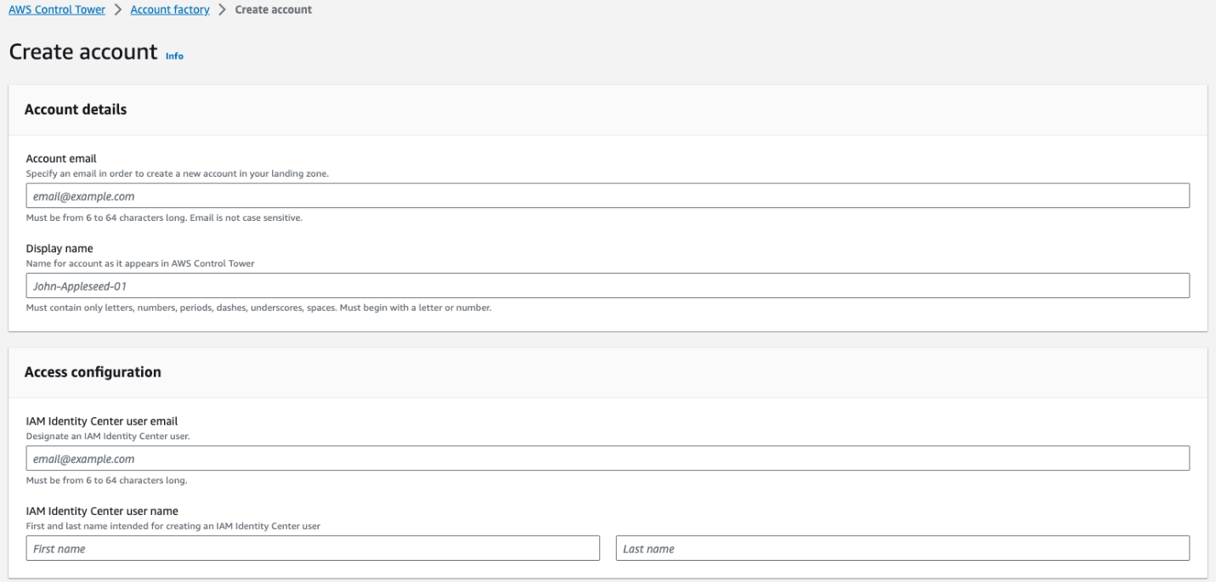Click the Account email field label

[x=59, y=158]
